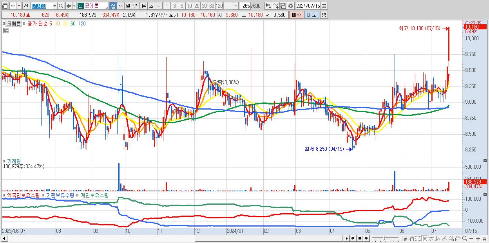Screen dimensions: 489x243
Task: Click the window-with-grid icon in bottom toolbar
Action: (404, 238)
